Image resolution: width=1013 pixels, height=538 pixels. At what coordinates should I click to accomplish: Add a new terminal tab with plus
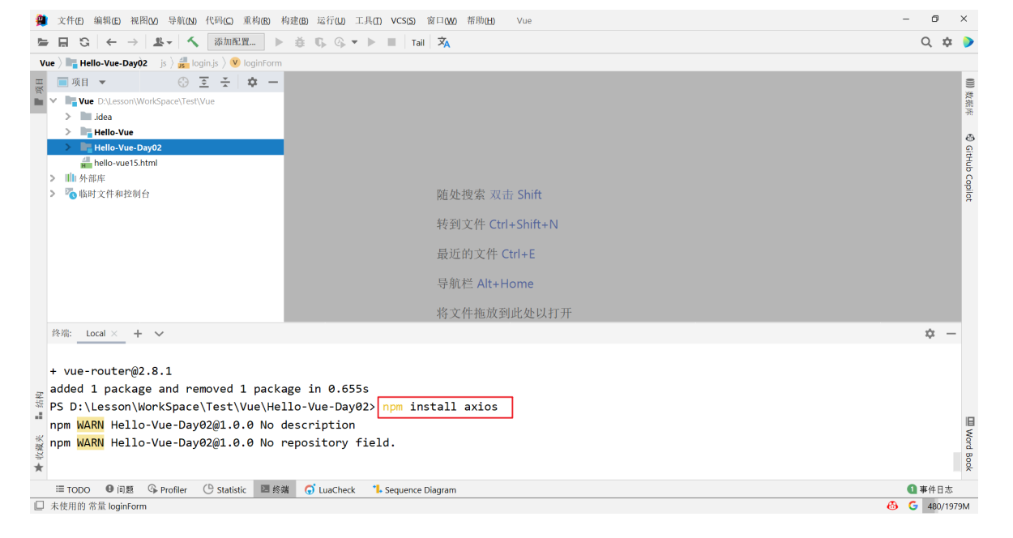(x=138, y=334)
